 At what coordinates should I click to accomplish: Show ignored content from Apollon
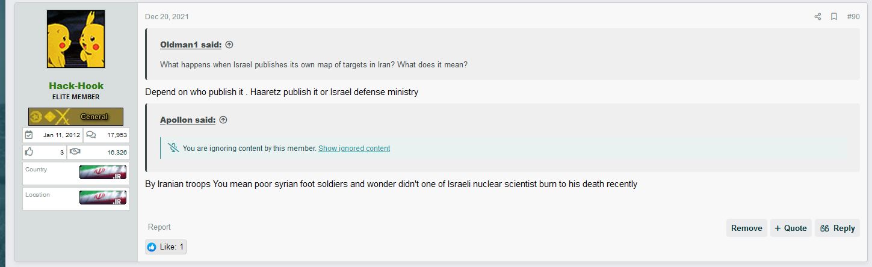354,149
